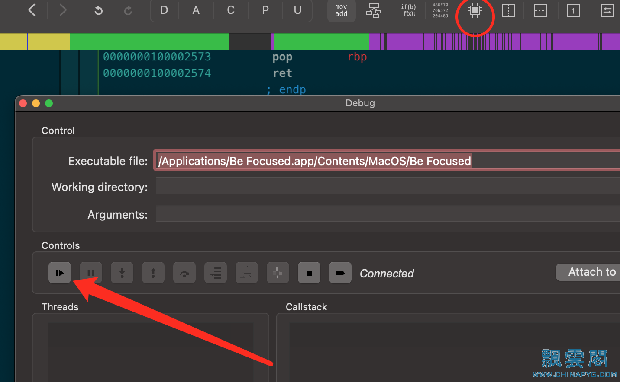Screen dimensions: 620x382
Task: Click the Attach to button
Action: click(588, 272)
